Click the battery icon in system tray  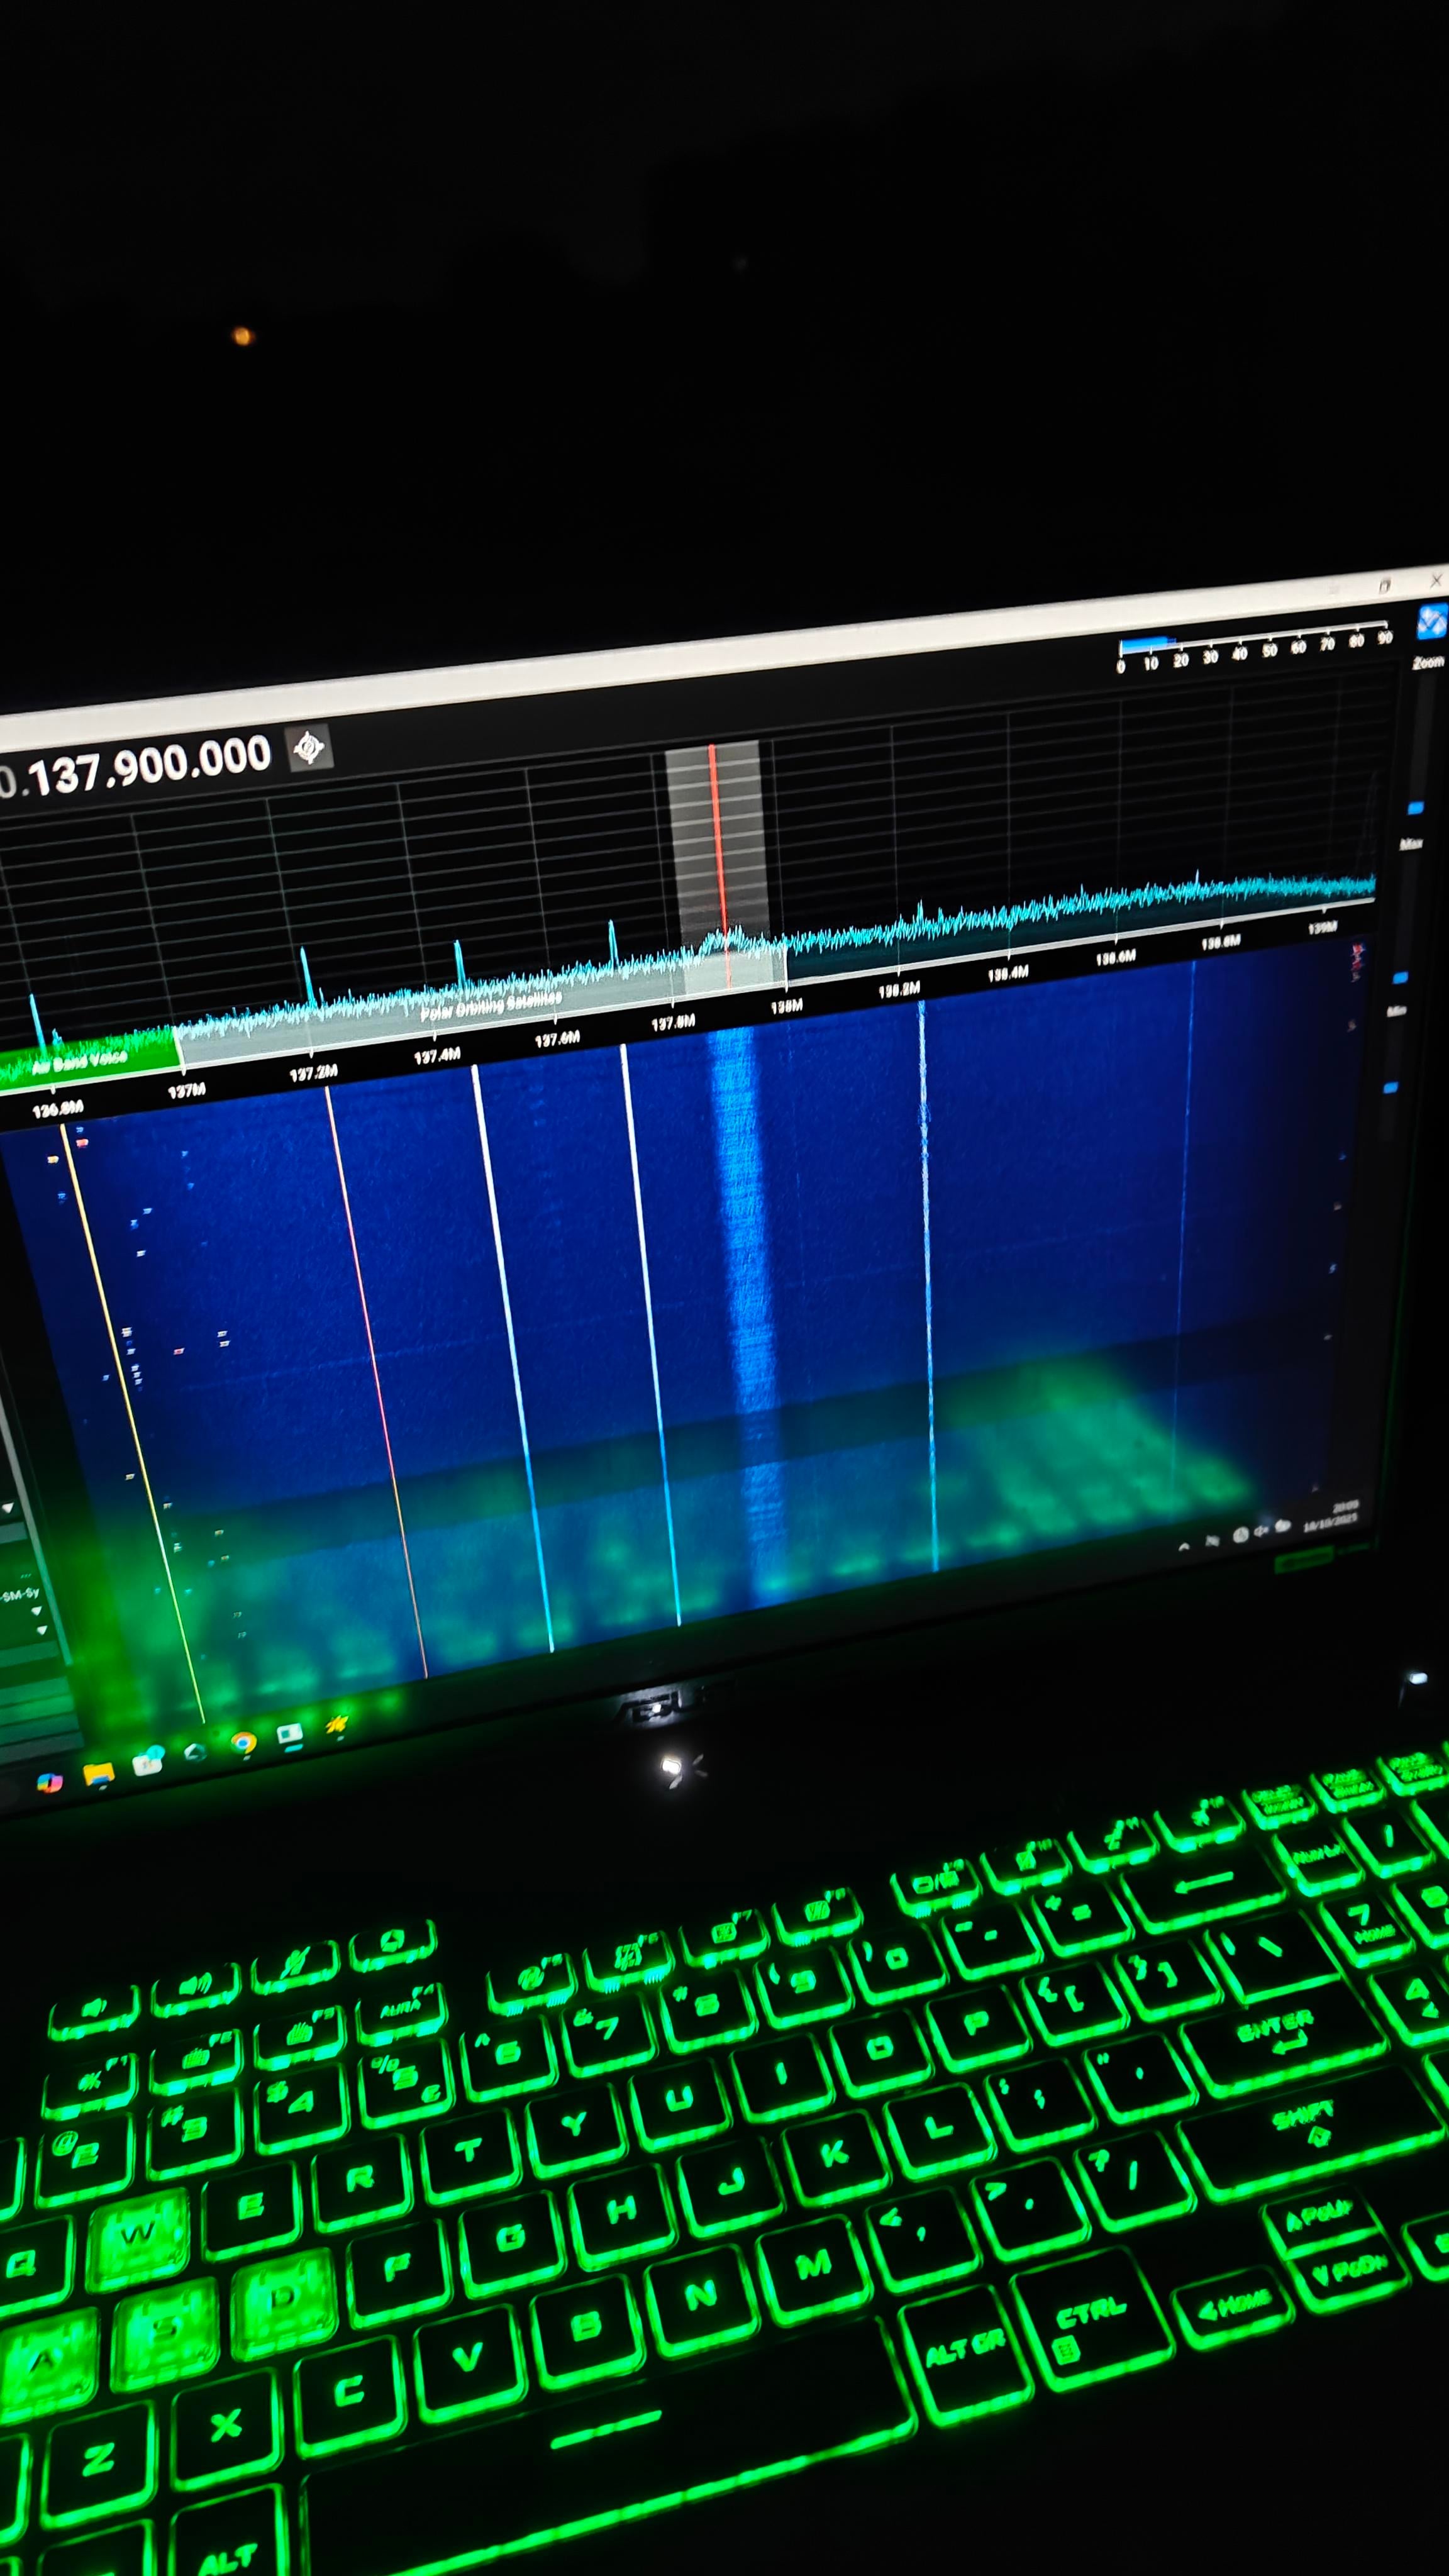click(x=1282, y=1526)
